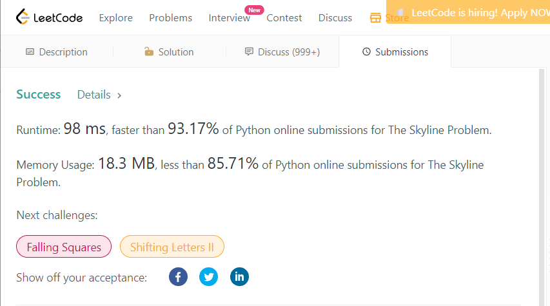Viewport: 550px width, 306px height.
Task: Share acceptance on Facebook
Action: point(179,277)
